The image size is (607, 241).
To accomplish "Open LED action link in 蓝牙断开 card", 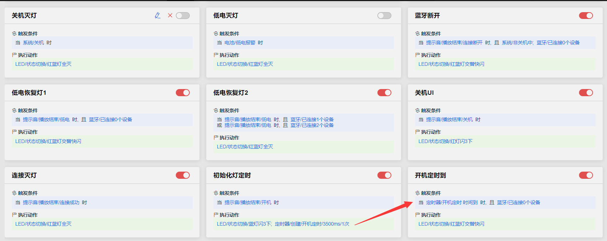I will pos(451,64).
